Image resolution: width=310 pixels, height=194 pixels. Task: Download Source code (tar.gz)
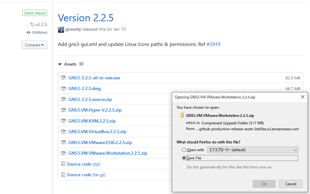[86, 175]
